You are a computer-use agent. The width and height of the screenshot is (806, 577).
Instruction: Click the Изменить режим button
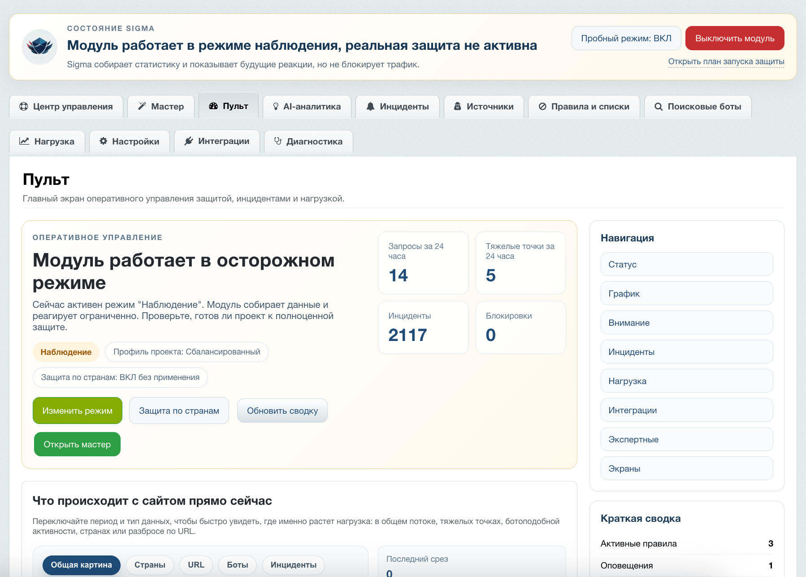pyautogui.click(x=78, y=411)
